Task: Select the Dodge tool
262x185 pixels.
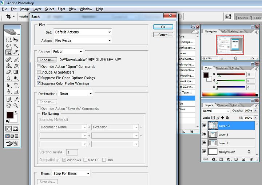Action: [16, 78]
